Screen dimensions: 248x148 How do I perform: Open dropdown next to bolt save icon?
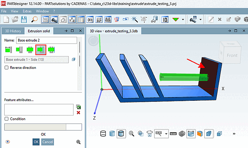click(200, 19)
